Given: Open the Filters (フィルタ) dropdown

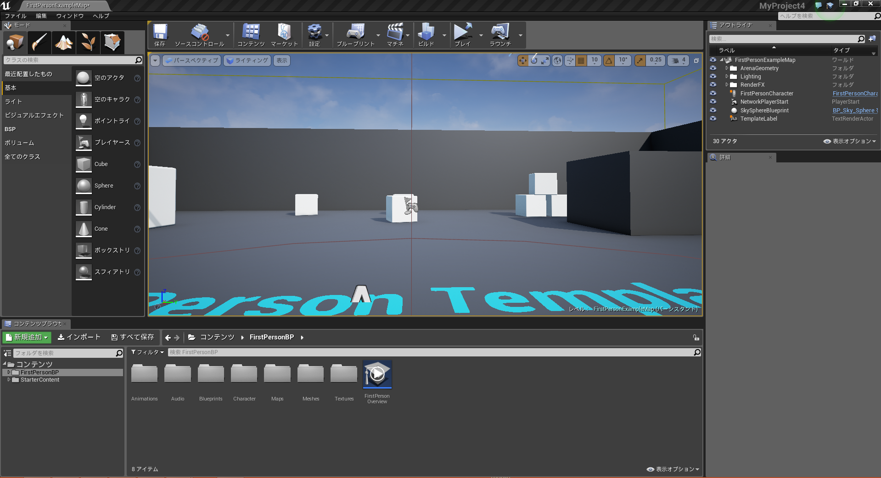Looking at the screenshot, I should [x=147, y=352].
